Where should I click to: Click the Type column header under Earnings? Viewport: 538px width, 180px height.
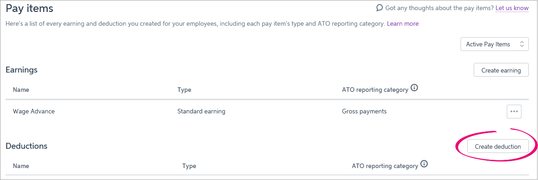click(184, 90)
